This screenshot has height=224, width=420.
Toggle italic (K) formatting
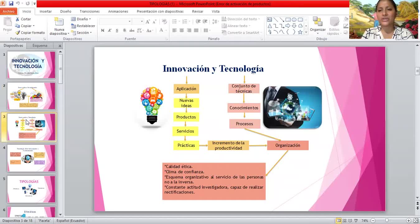(110, 30)
